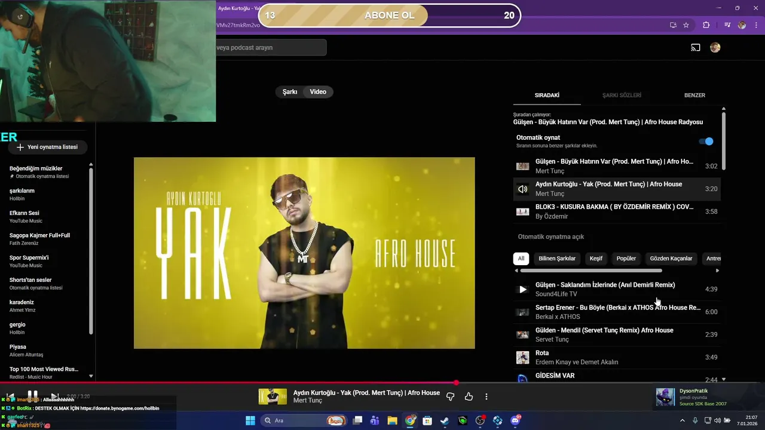Click the Yak music video artwork

pos(304,253)
